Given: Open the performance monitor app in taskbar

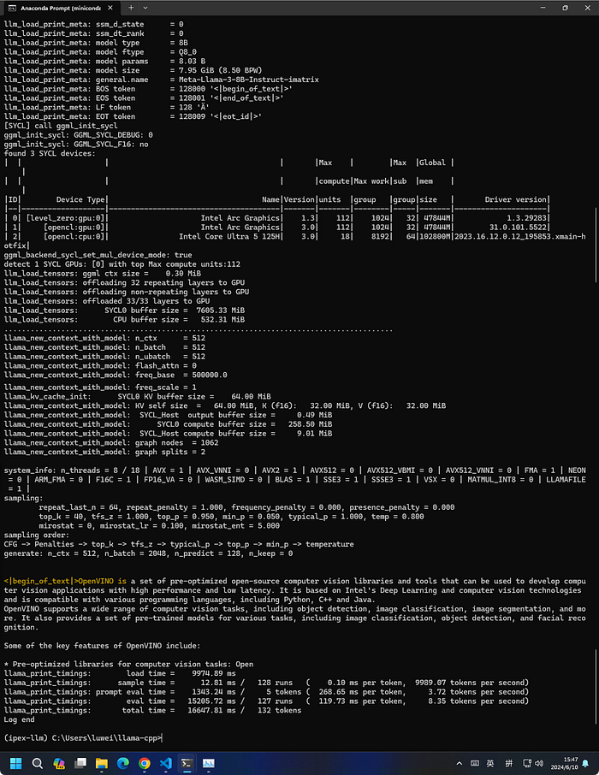Looking at the screenshot, I should point(209,763).
